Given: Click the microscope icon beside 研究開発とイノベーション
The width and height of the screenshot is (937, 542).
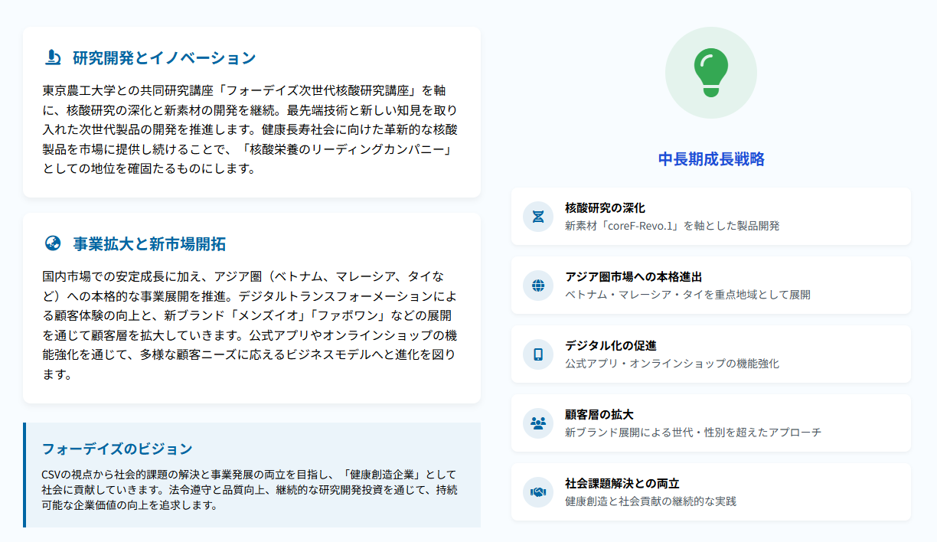Looking at the screenshot, I should coord(53,57).
